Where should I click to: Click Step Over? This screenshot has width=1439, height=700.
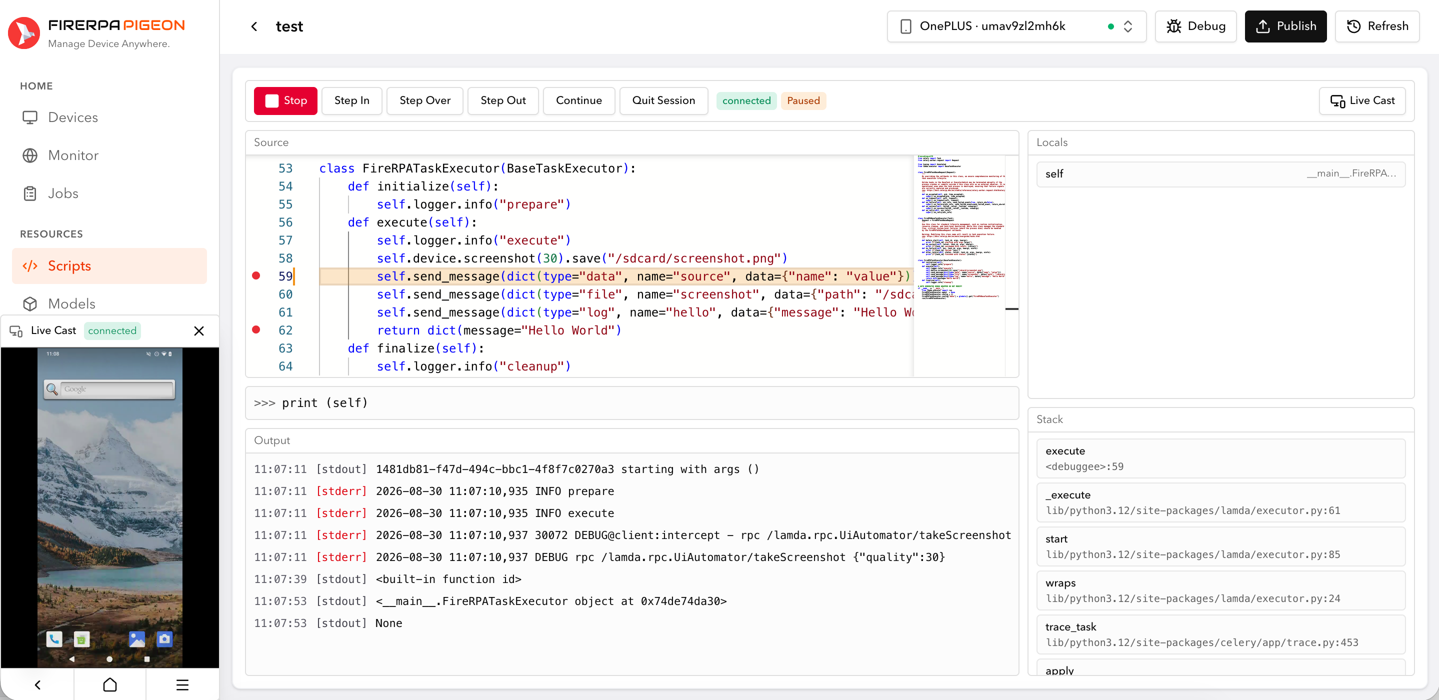pyautogui.click(x=425, y=100)
